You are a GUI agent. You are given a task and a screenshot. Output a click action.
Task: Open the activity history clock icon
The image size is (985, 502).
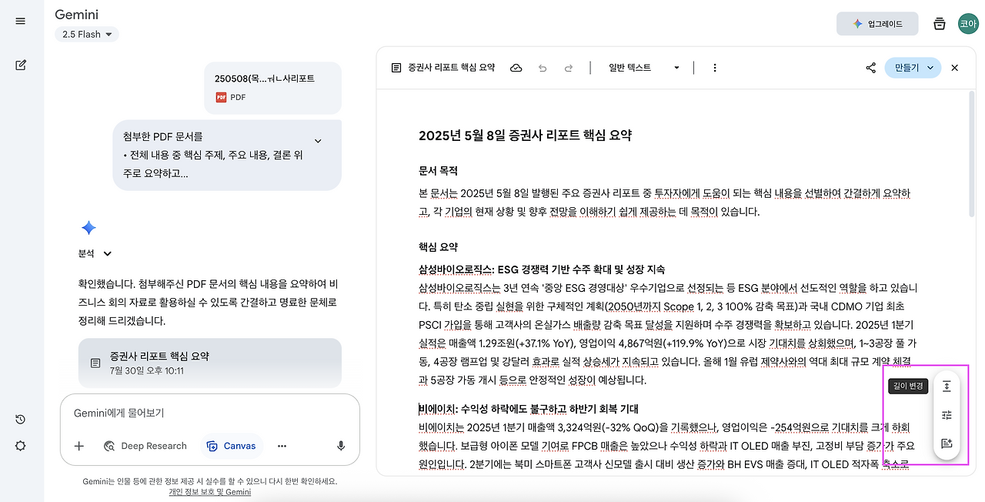click(21, 420)
